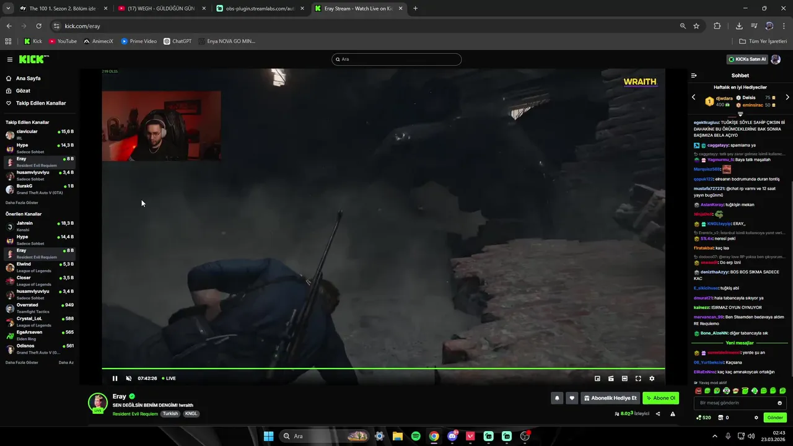Reload the kick.com page
793x446 pixels.
coord(38,26)
